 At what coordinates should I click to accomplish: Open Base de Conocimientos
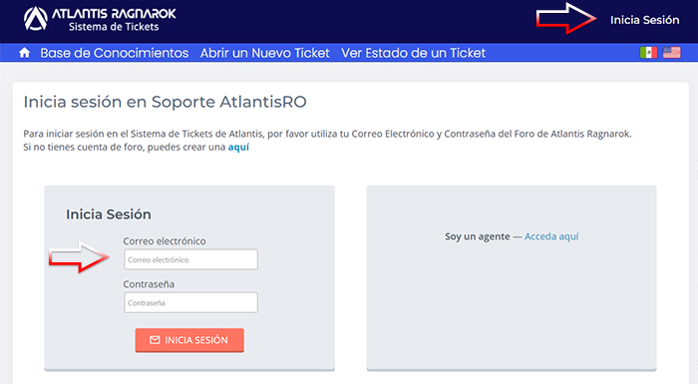115,53
